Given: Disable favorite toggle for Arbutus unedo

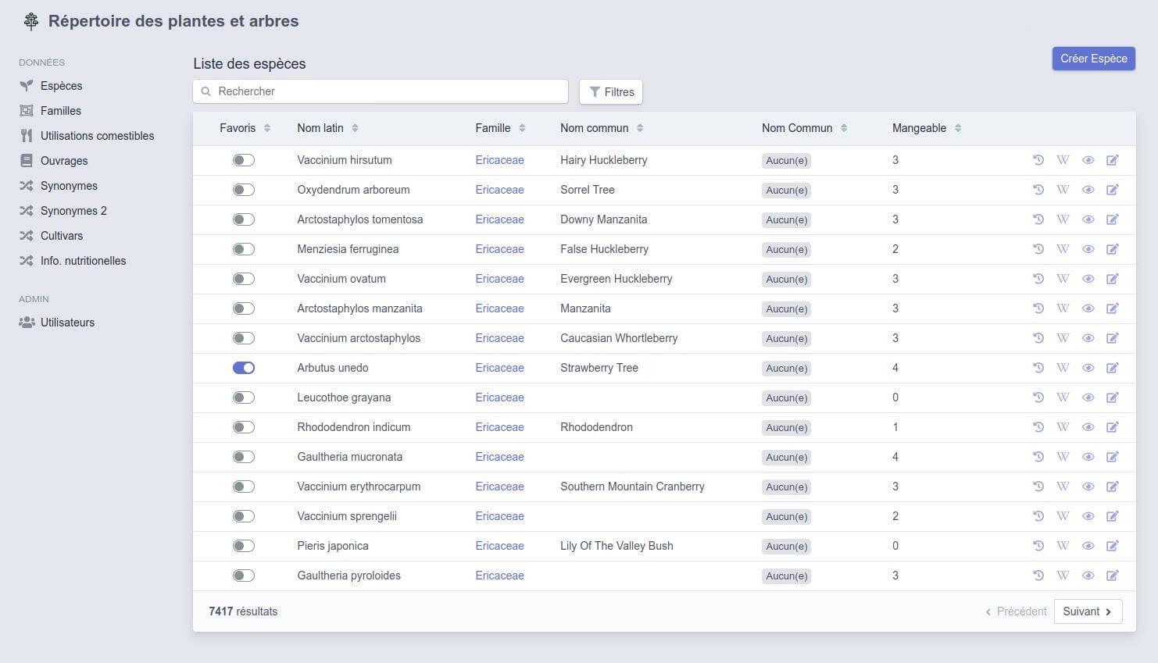Looking at the screenshot, I should coord(244,368).
